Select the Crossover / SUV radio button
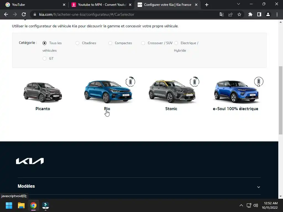This screenshot has width=283, height=212. [x=143, y=43]
